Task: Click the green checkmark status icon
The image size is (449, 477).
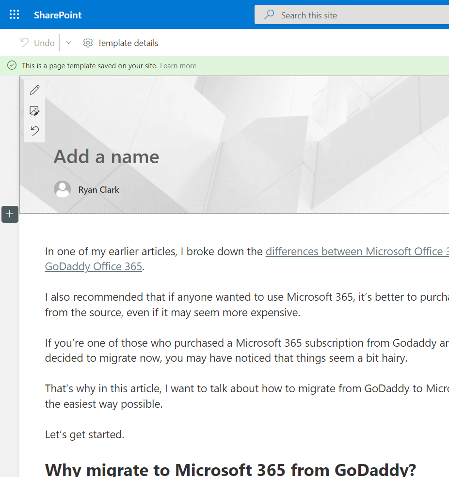Action: 12,65
